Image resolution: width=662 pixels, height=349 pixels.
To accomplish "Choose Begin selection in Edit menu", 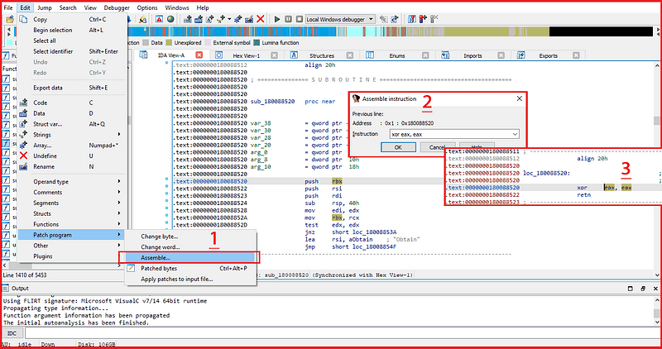I will (72, 30).
